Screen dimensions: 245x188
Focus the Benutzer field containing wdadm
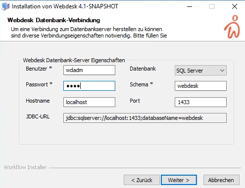point(89,70)
